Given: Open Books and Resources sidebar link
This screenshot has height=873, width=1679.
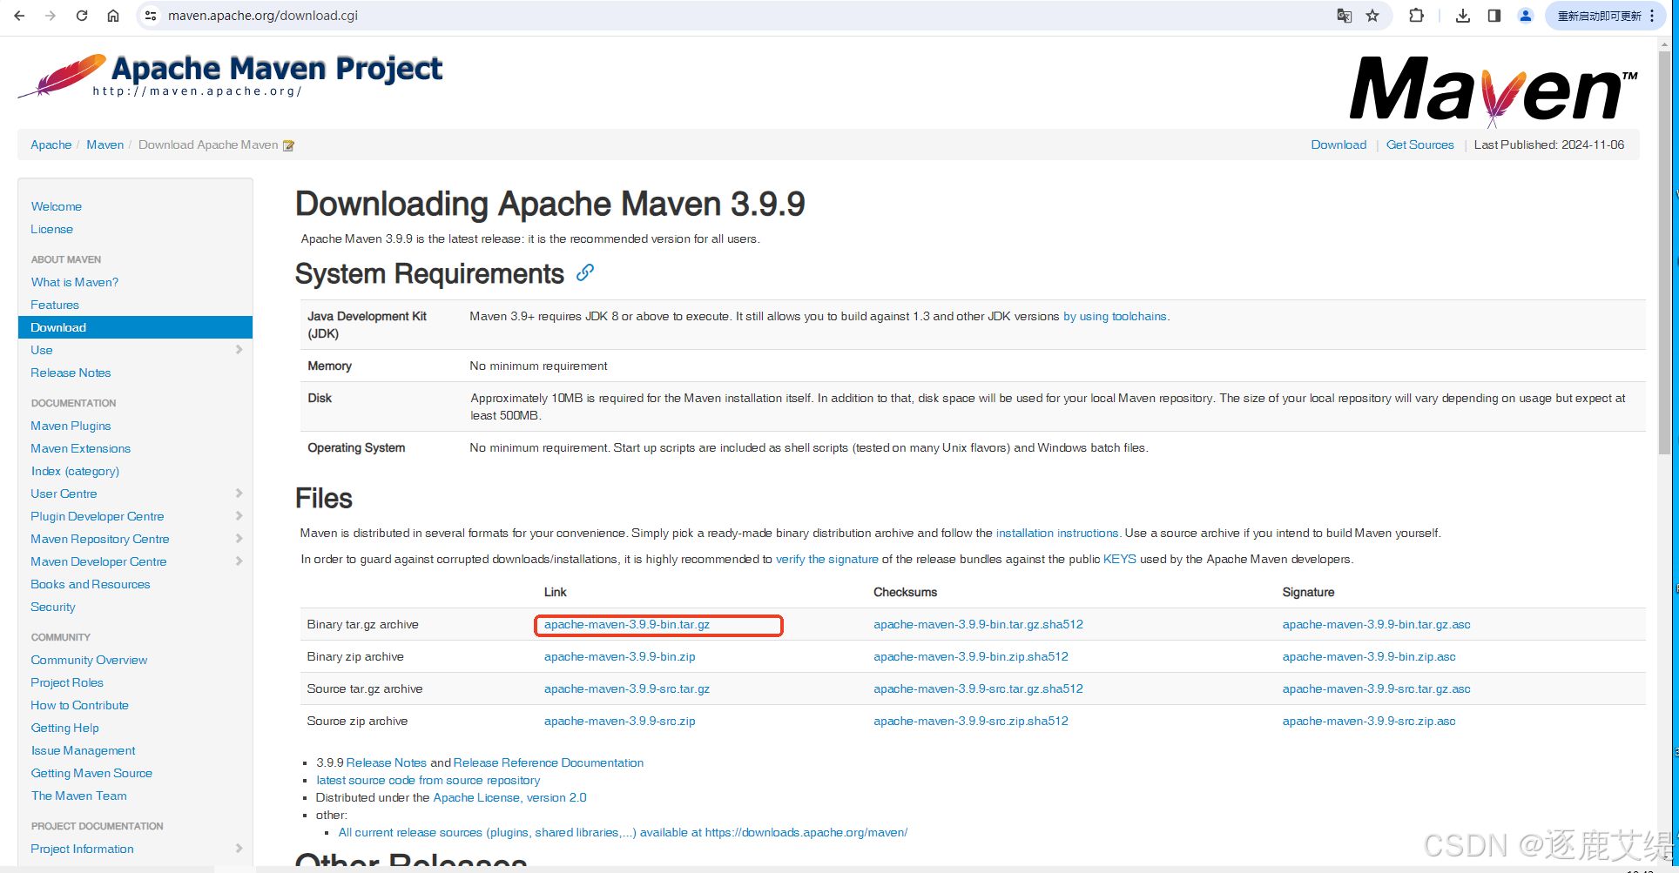Looking at the screenshot, I should pos(91,584).
